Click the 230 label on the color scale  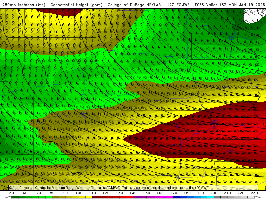pos(254,193)
